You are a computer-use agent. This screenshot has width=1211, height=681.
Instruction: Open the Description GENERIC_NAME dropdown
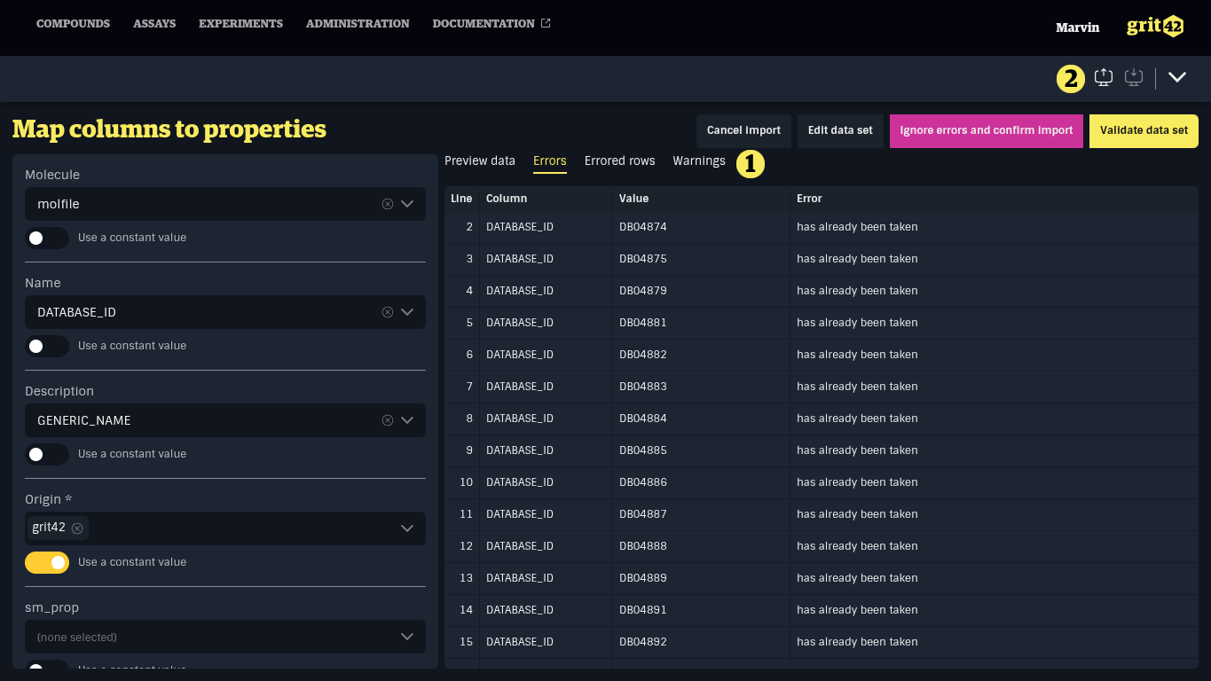407,420
